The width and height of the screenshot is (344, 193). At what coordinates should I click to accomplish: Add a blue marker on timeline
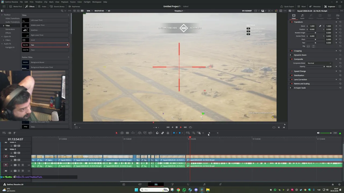180,133
